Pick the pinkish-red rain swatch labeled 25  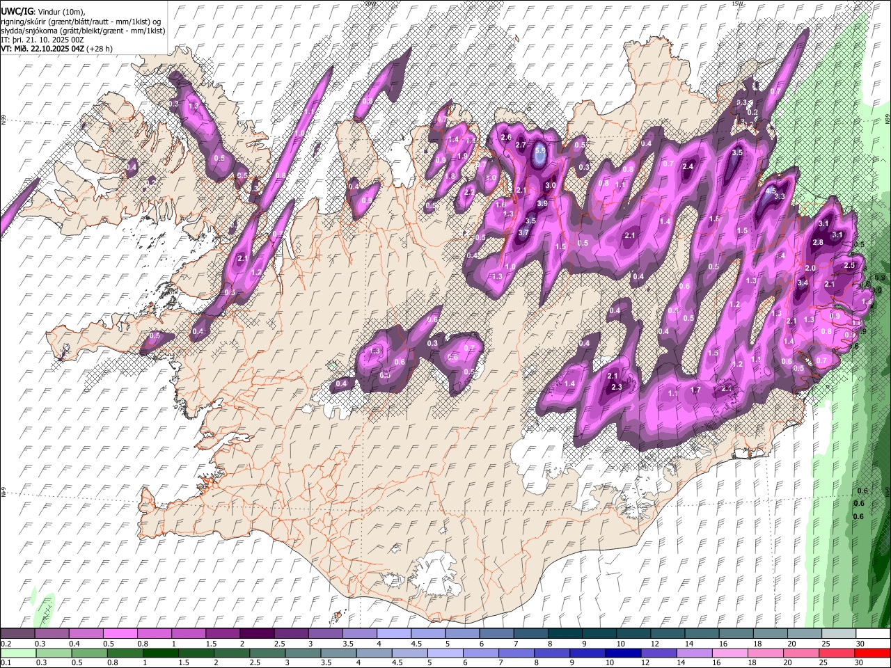(836, 653)
